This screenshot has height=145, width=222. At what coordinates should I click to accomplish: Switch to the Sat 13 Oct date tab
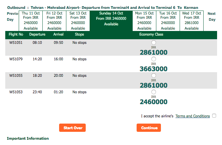[x=78, y=21]
